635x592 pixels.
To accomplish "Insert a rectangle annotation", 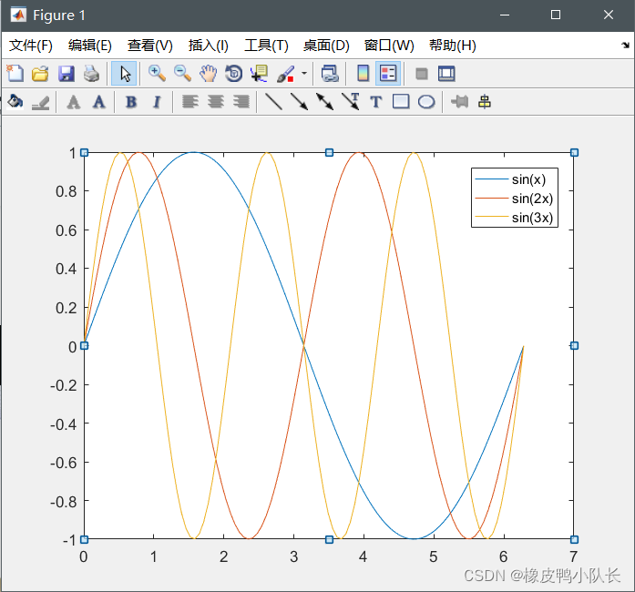I will click(401, 102).
